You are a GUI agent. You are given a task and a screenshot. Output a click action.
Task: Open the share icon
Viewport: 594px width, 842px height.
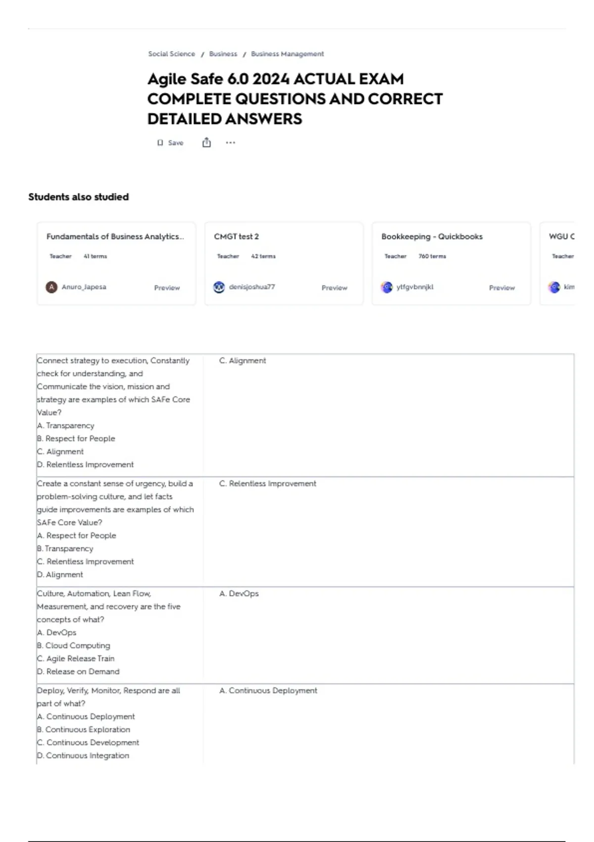coord(206,143)
